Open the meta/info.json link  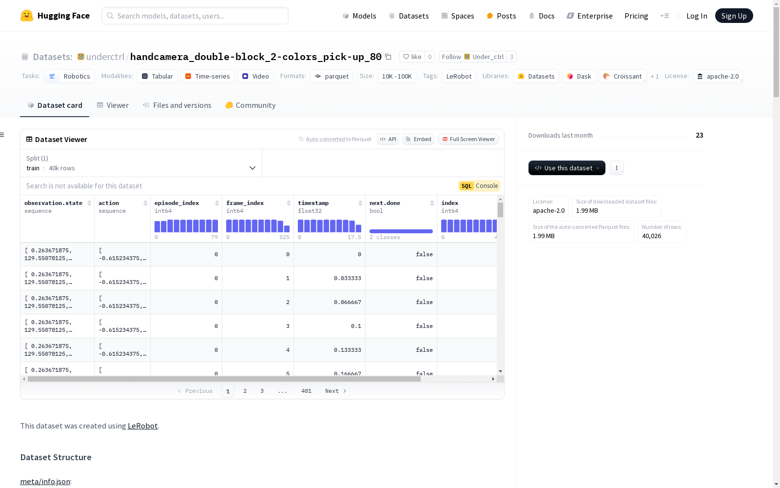coord(45,481)
